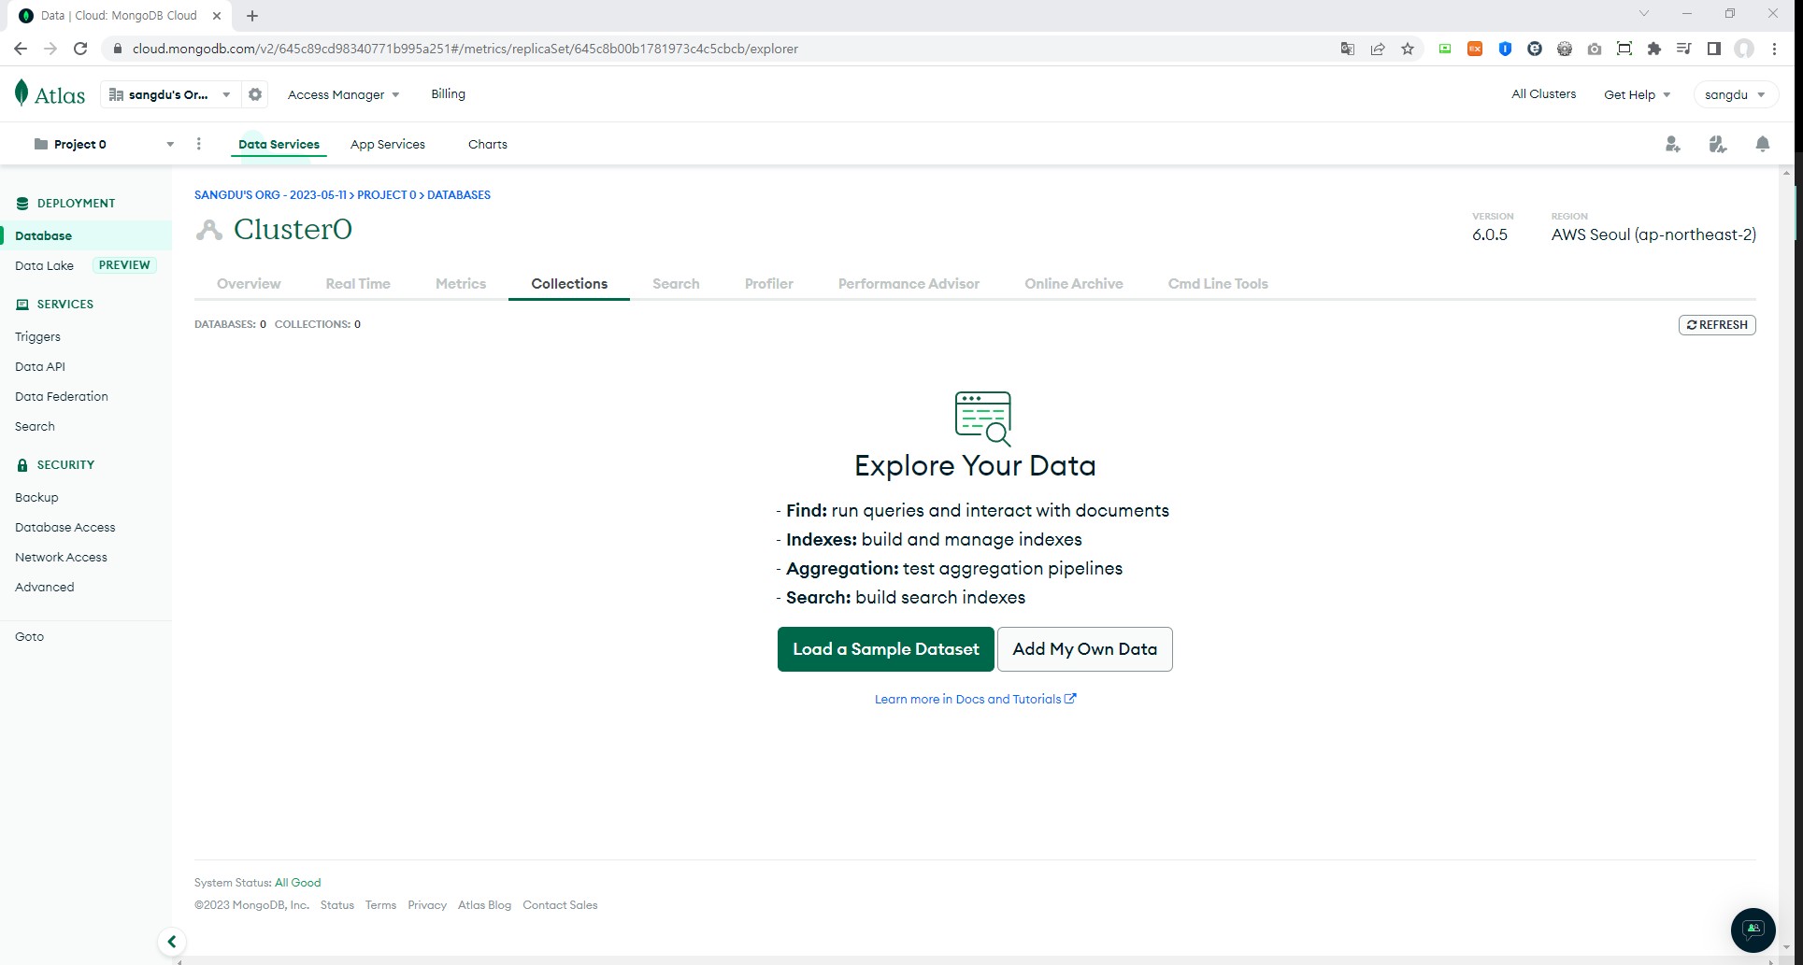This screenshot has height=965, width=1803.
Task: Open Database Access in the sidebar
Action: click(65, 527)
